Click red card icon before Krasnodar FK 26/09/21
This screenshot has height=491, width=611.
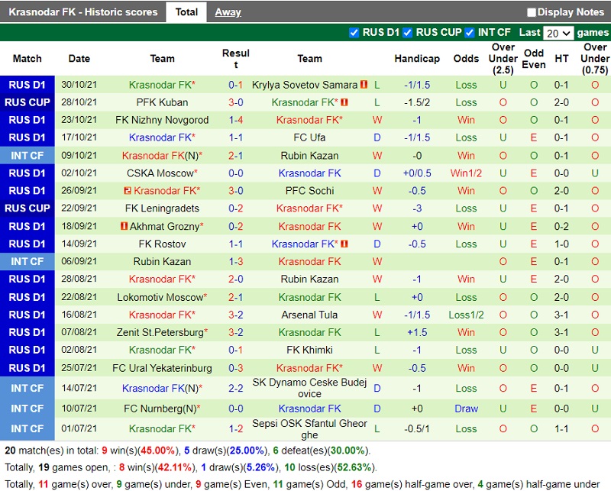[x=127, y=191]
